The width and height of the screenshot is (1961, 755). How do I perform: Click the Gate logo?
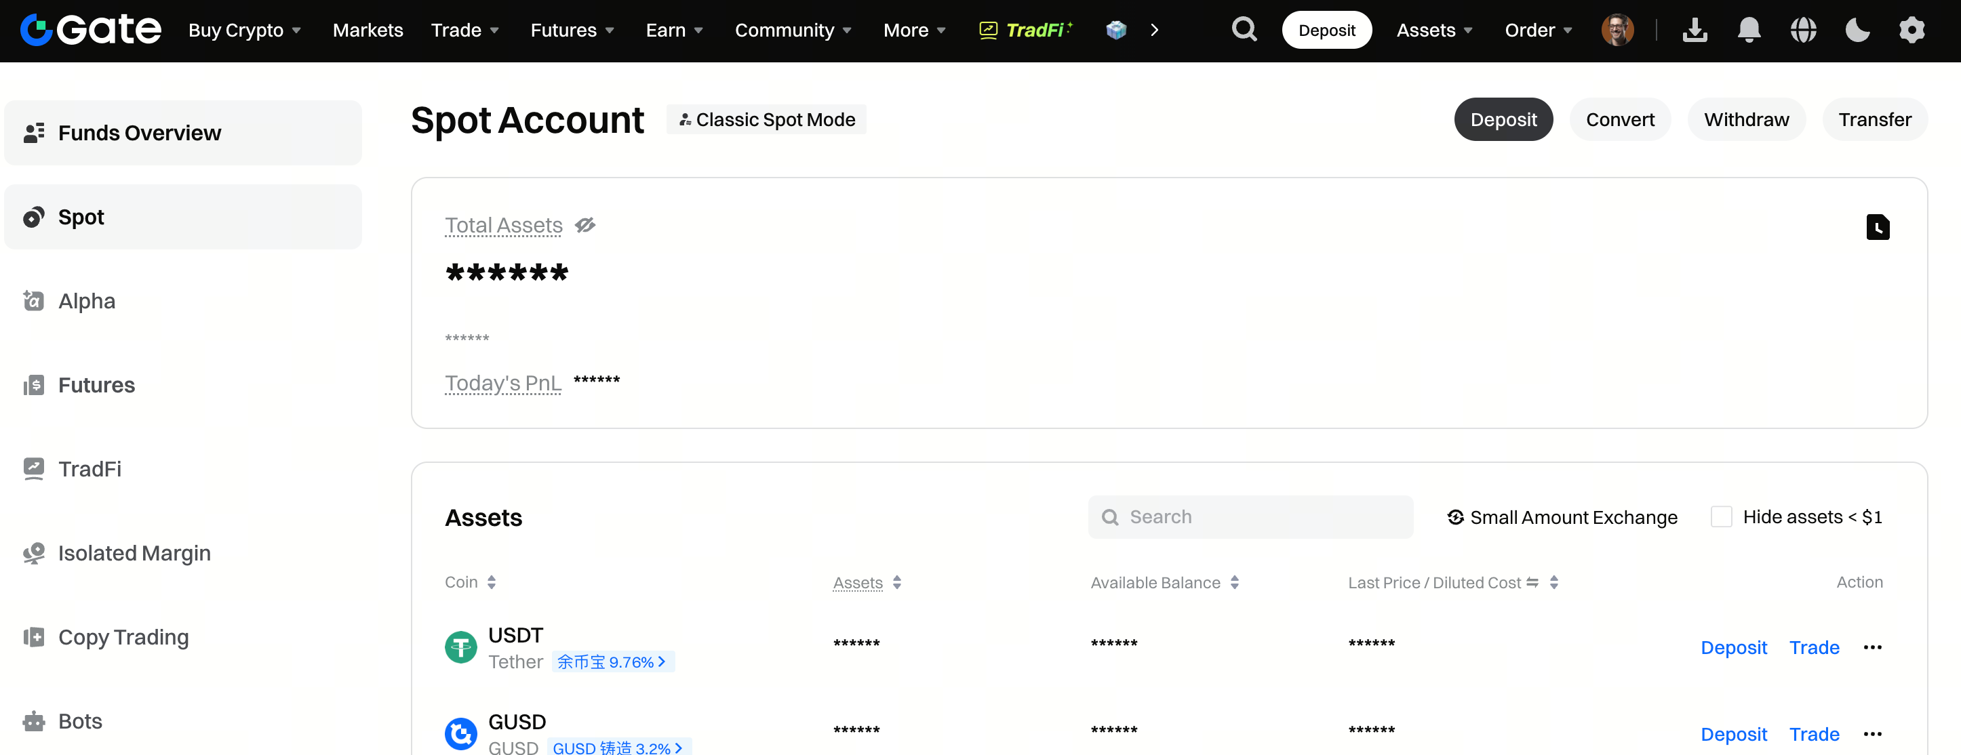[91, 30]
